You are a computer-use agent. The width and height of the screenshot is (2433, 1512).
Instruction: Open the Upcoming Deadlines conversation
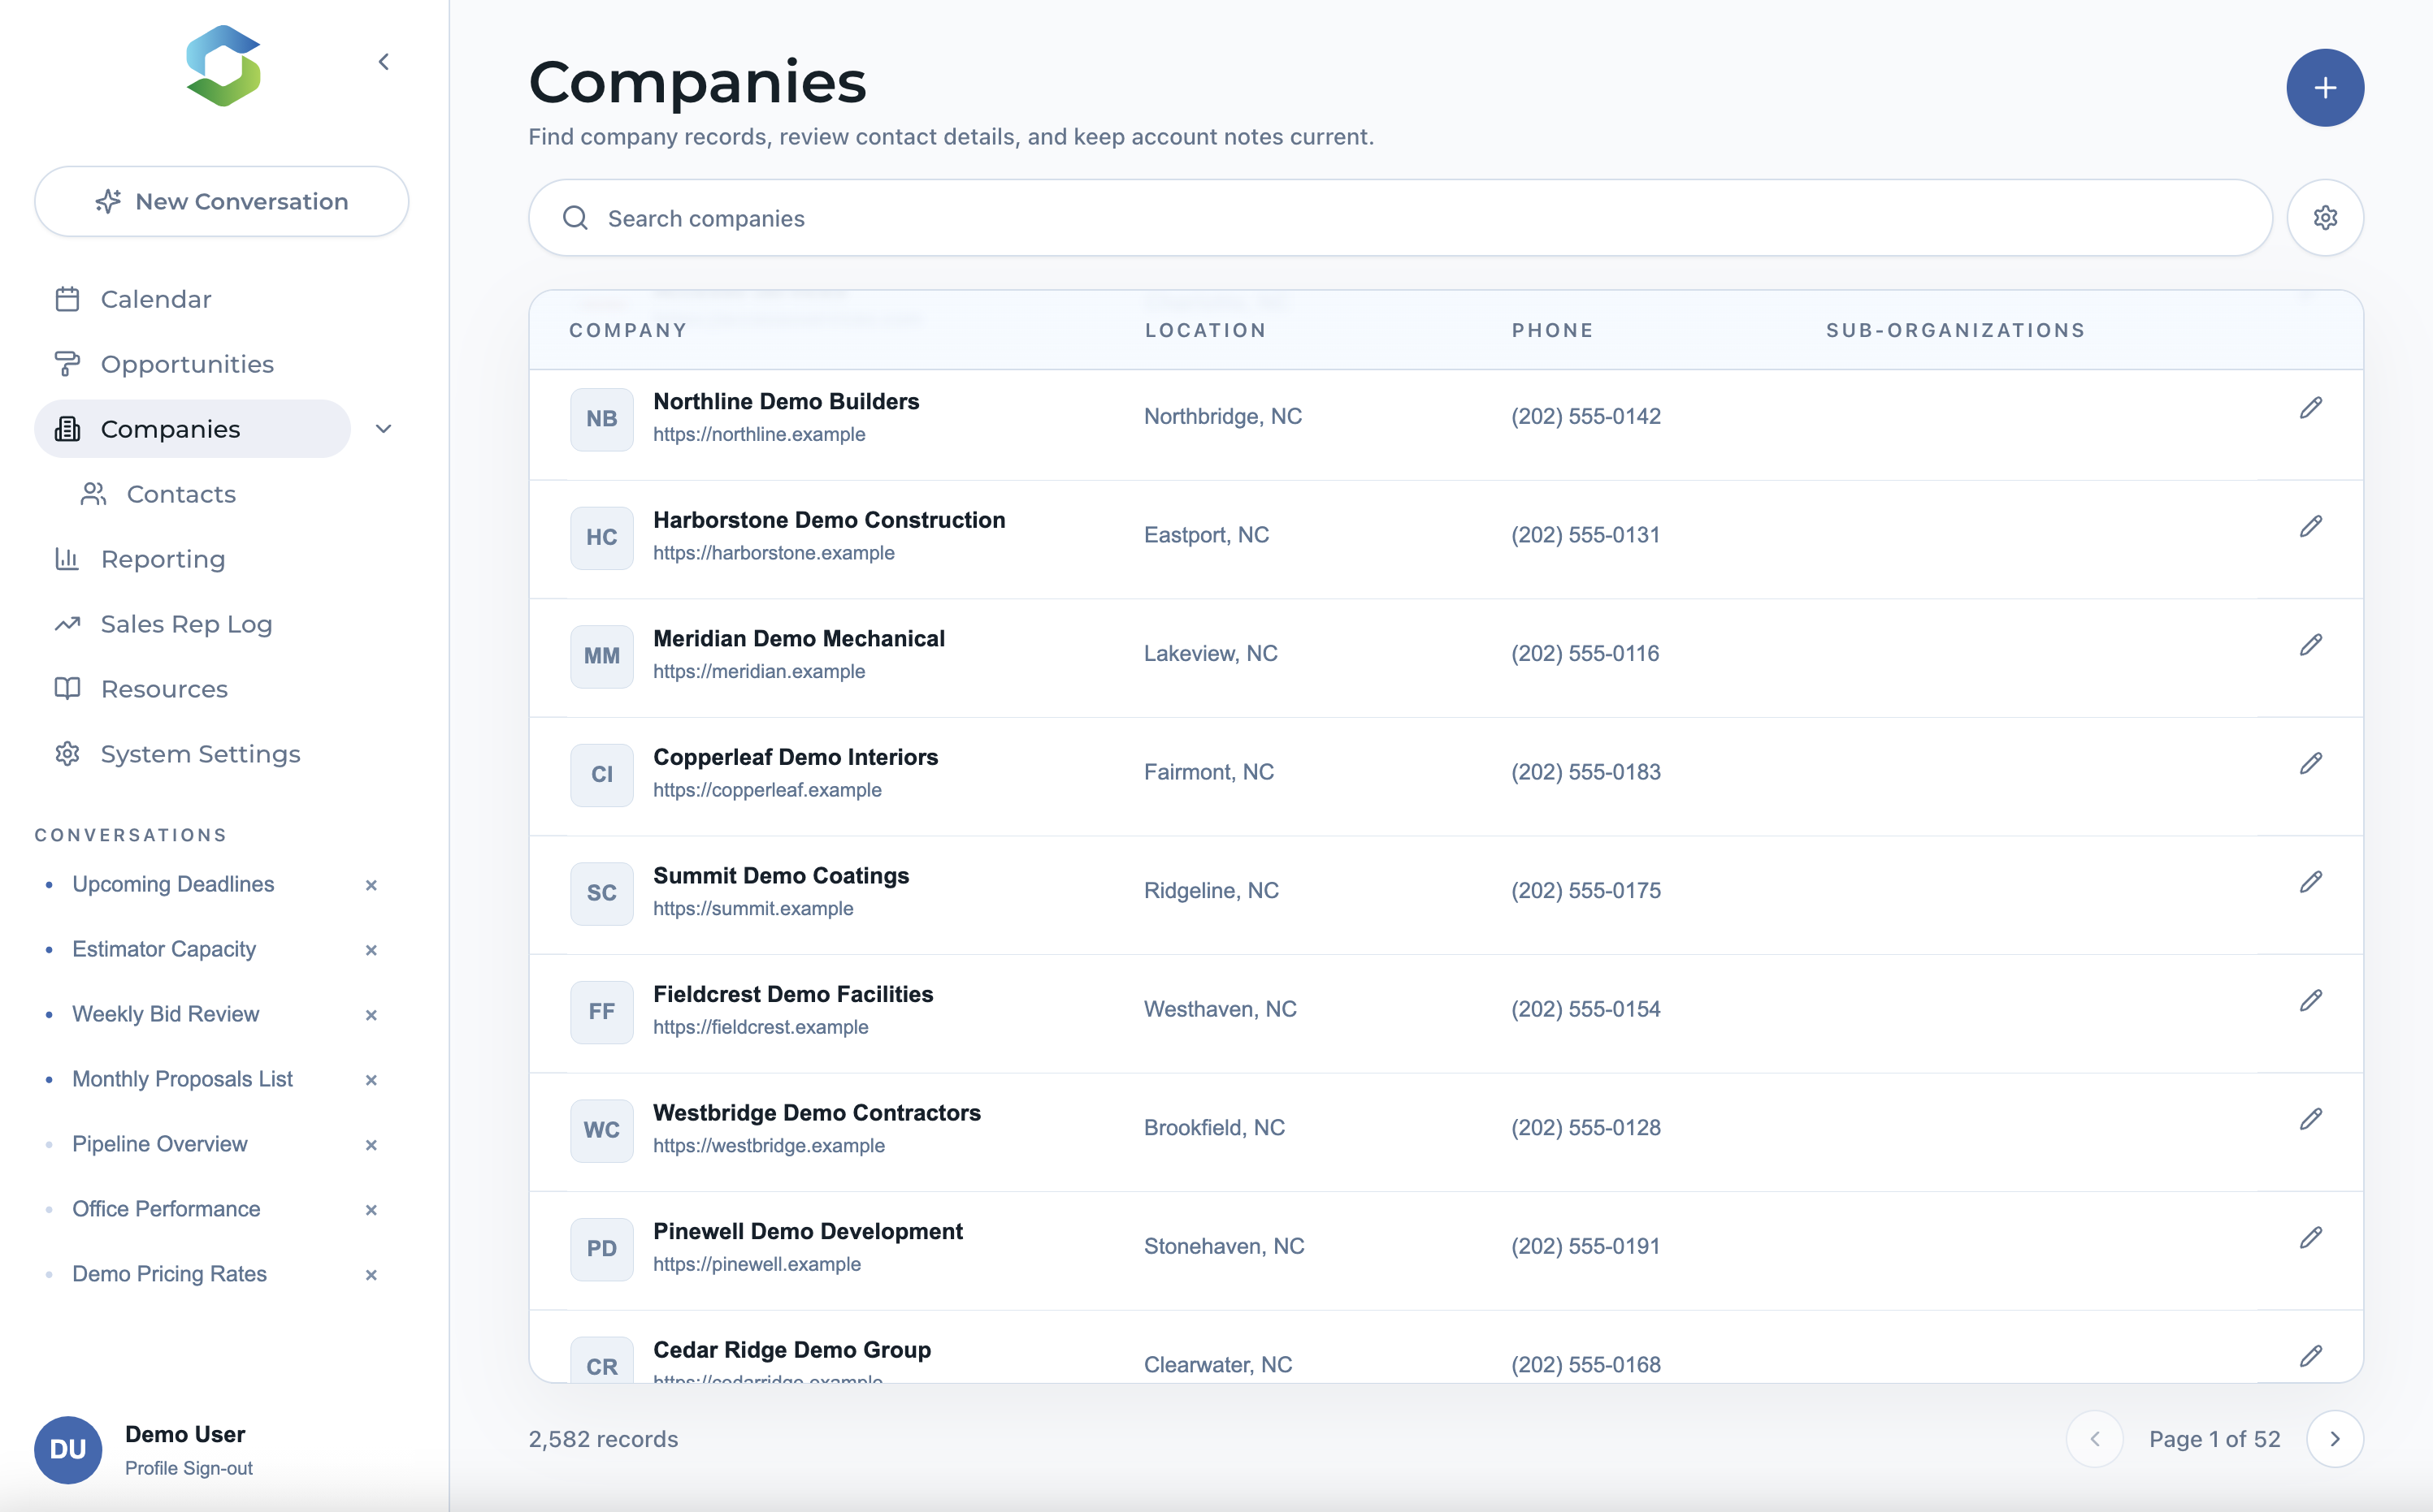pos(173,884)
